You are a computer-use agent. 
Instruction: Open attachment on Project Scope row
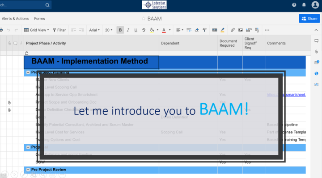(x=9, y=103)
